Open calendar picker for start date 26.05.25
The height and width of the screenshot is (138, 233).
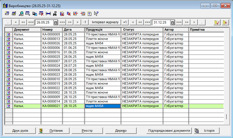coord(55,22)
